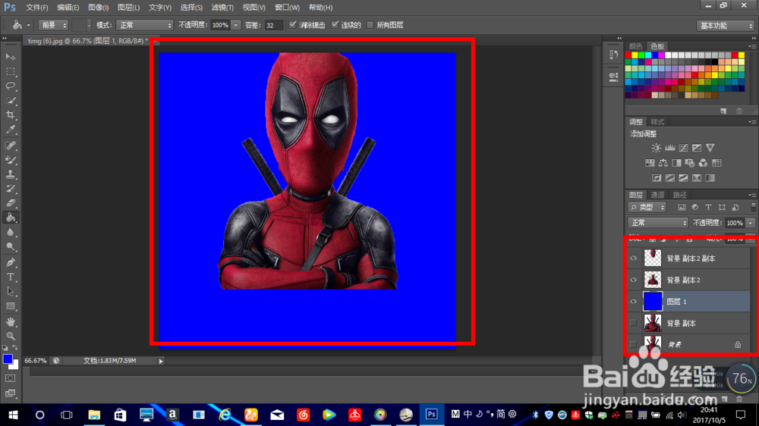Add a Levels adjustment
The image size is (759, 426).
(669, 148)
